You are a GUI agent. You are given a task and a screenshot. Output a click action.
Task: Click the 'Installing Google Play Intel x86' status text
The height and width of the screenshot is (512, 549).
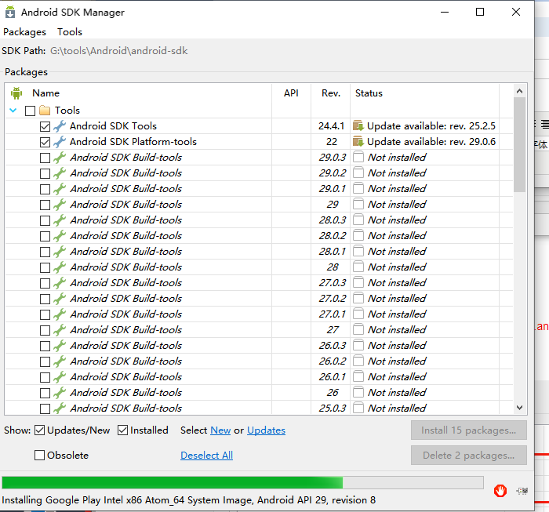[188, 499]
